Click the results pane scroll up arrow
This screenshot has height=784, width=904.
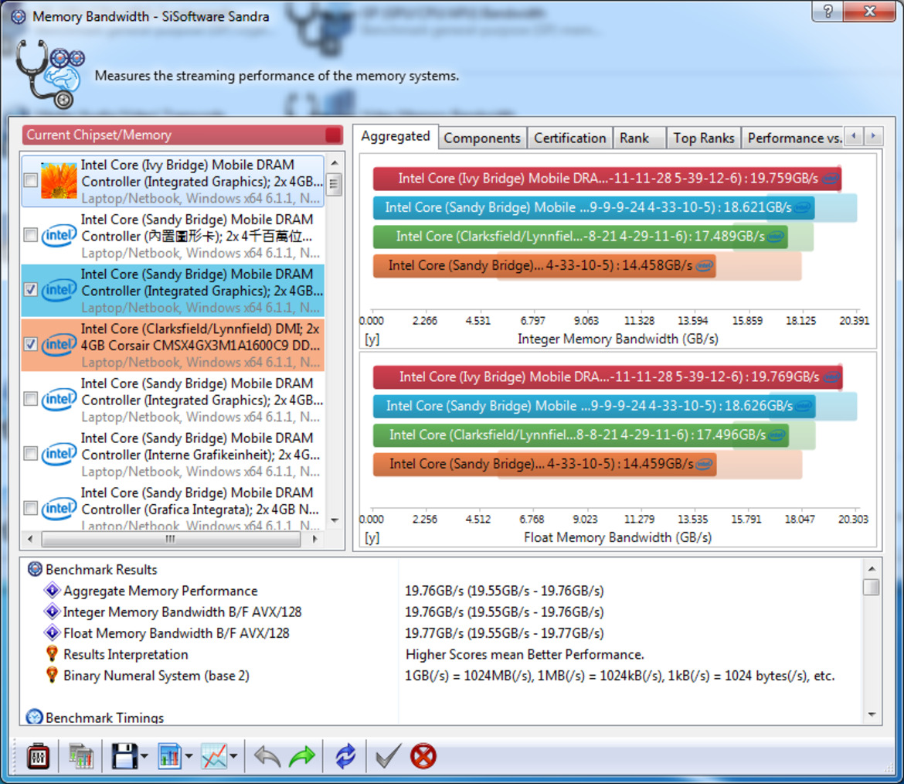872,568
